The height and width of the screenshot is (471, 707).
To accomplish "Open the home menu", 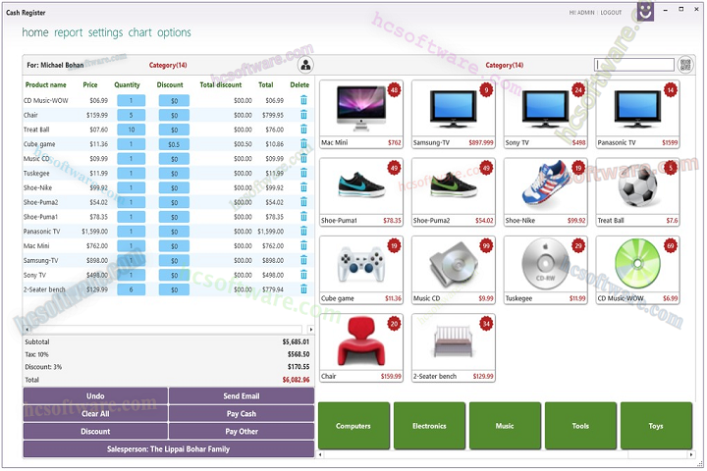I will [x=35, y=32].
